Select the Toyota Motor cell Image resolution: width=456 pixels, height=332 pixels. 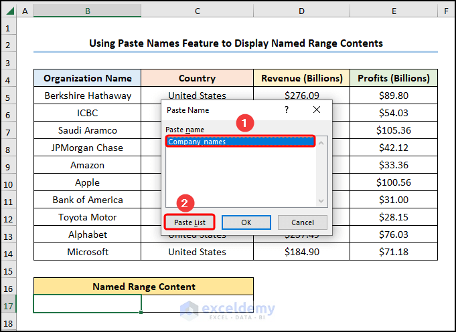point(87,217)
